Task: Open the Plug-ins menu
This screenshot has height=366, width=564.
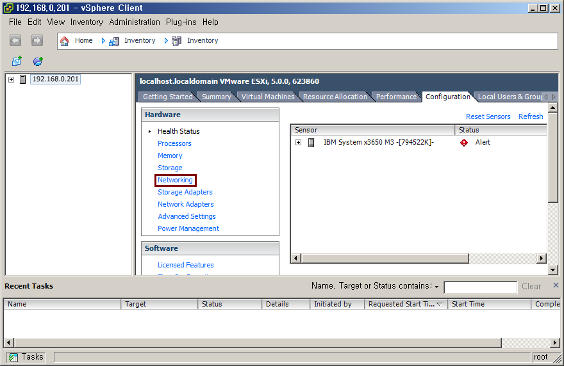Action: (x=181, y=22)
